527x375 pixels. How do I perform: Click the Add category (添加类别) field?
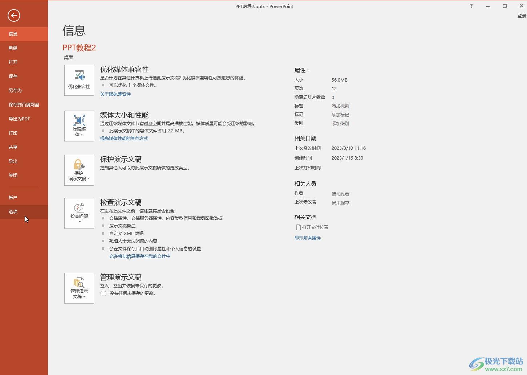[340, 124]
